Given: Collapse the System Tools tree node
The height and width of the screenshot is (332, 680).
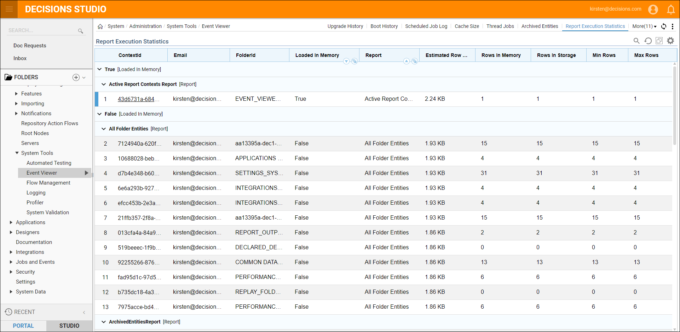Looking at the screenshot, I should point(17,153).
